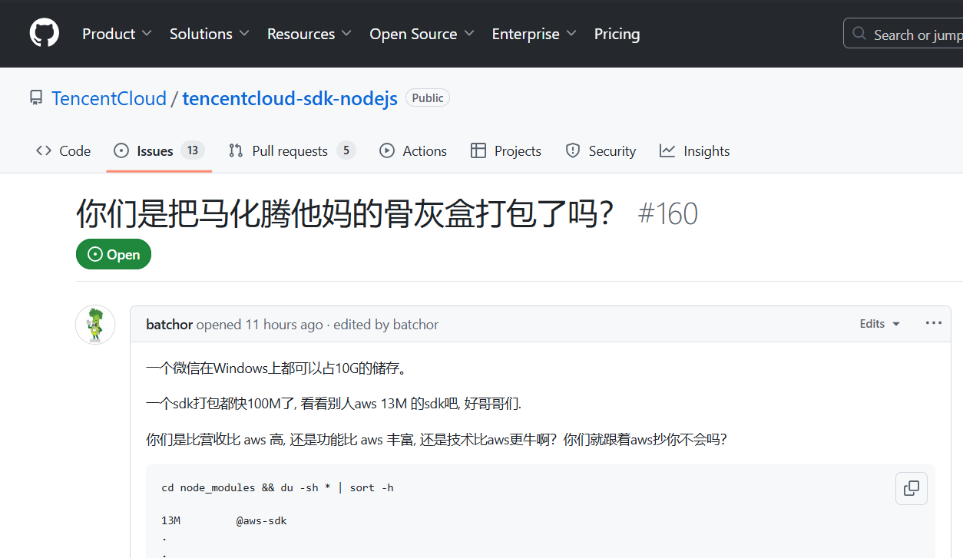Go to the Pricing page

(617, 34)
